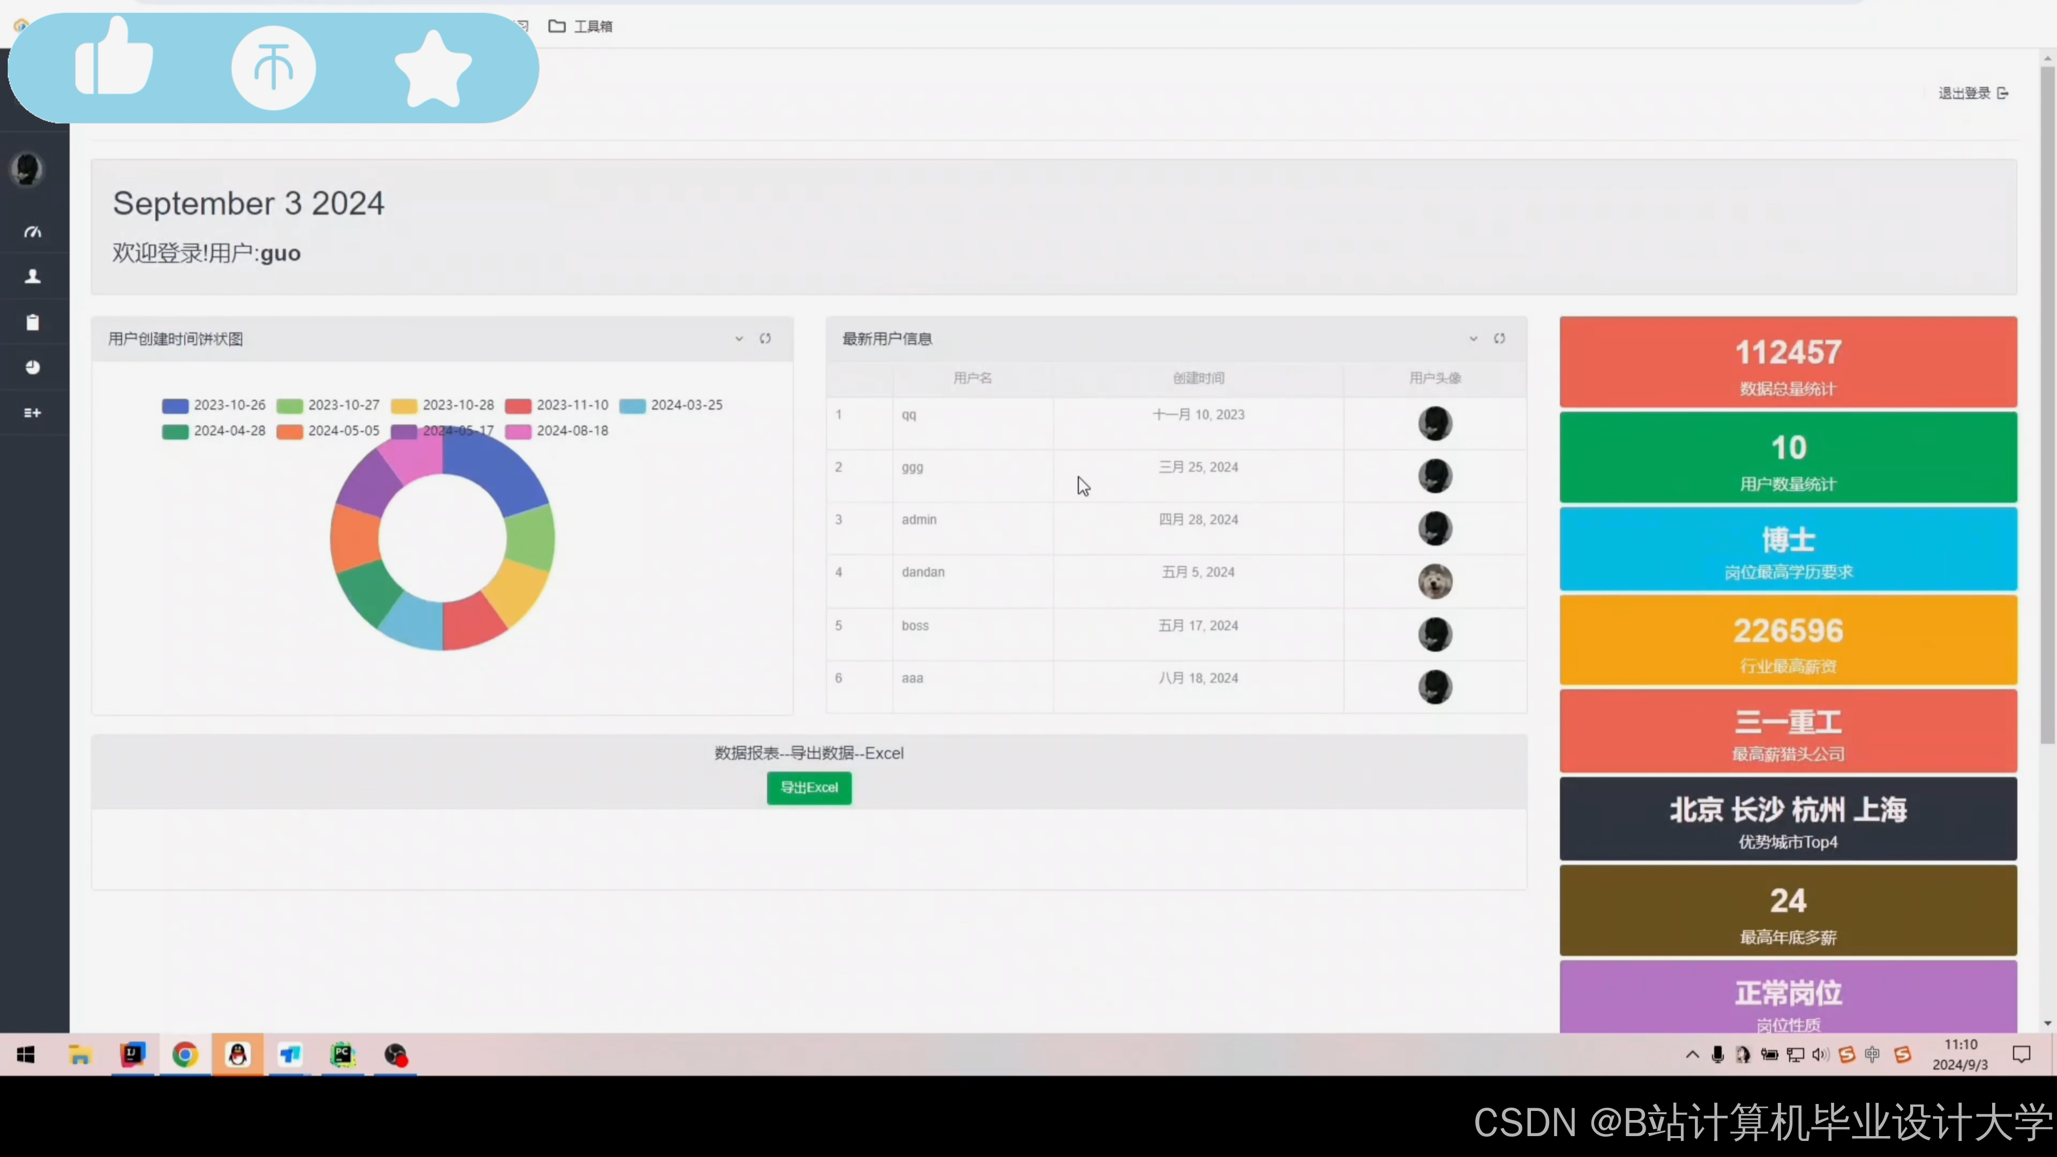Screen dimensions: 2057x1157
Task: Open the user profile sidebar icon
Action: [x=33, y=277]
